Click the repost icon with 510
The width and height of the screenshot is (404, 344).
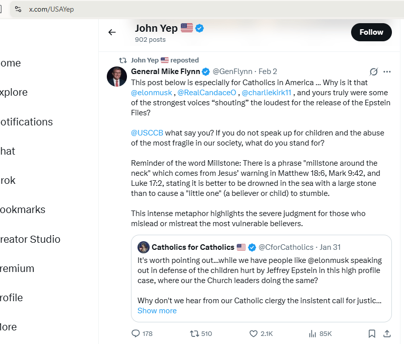(x=194, y=333)
